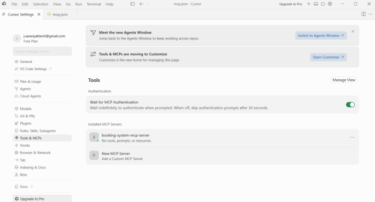Click the New MCP Server plus icon
The width and height of the screenshot is (375, 202).
(x=94, y=155)
